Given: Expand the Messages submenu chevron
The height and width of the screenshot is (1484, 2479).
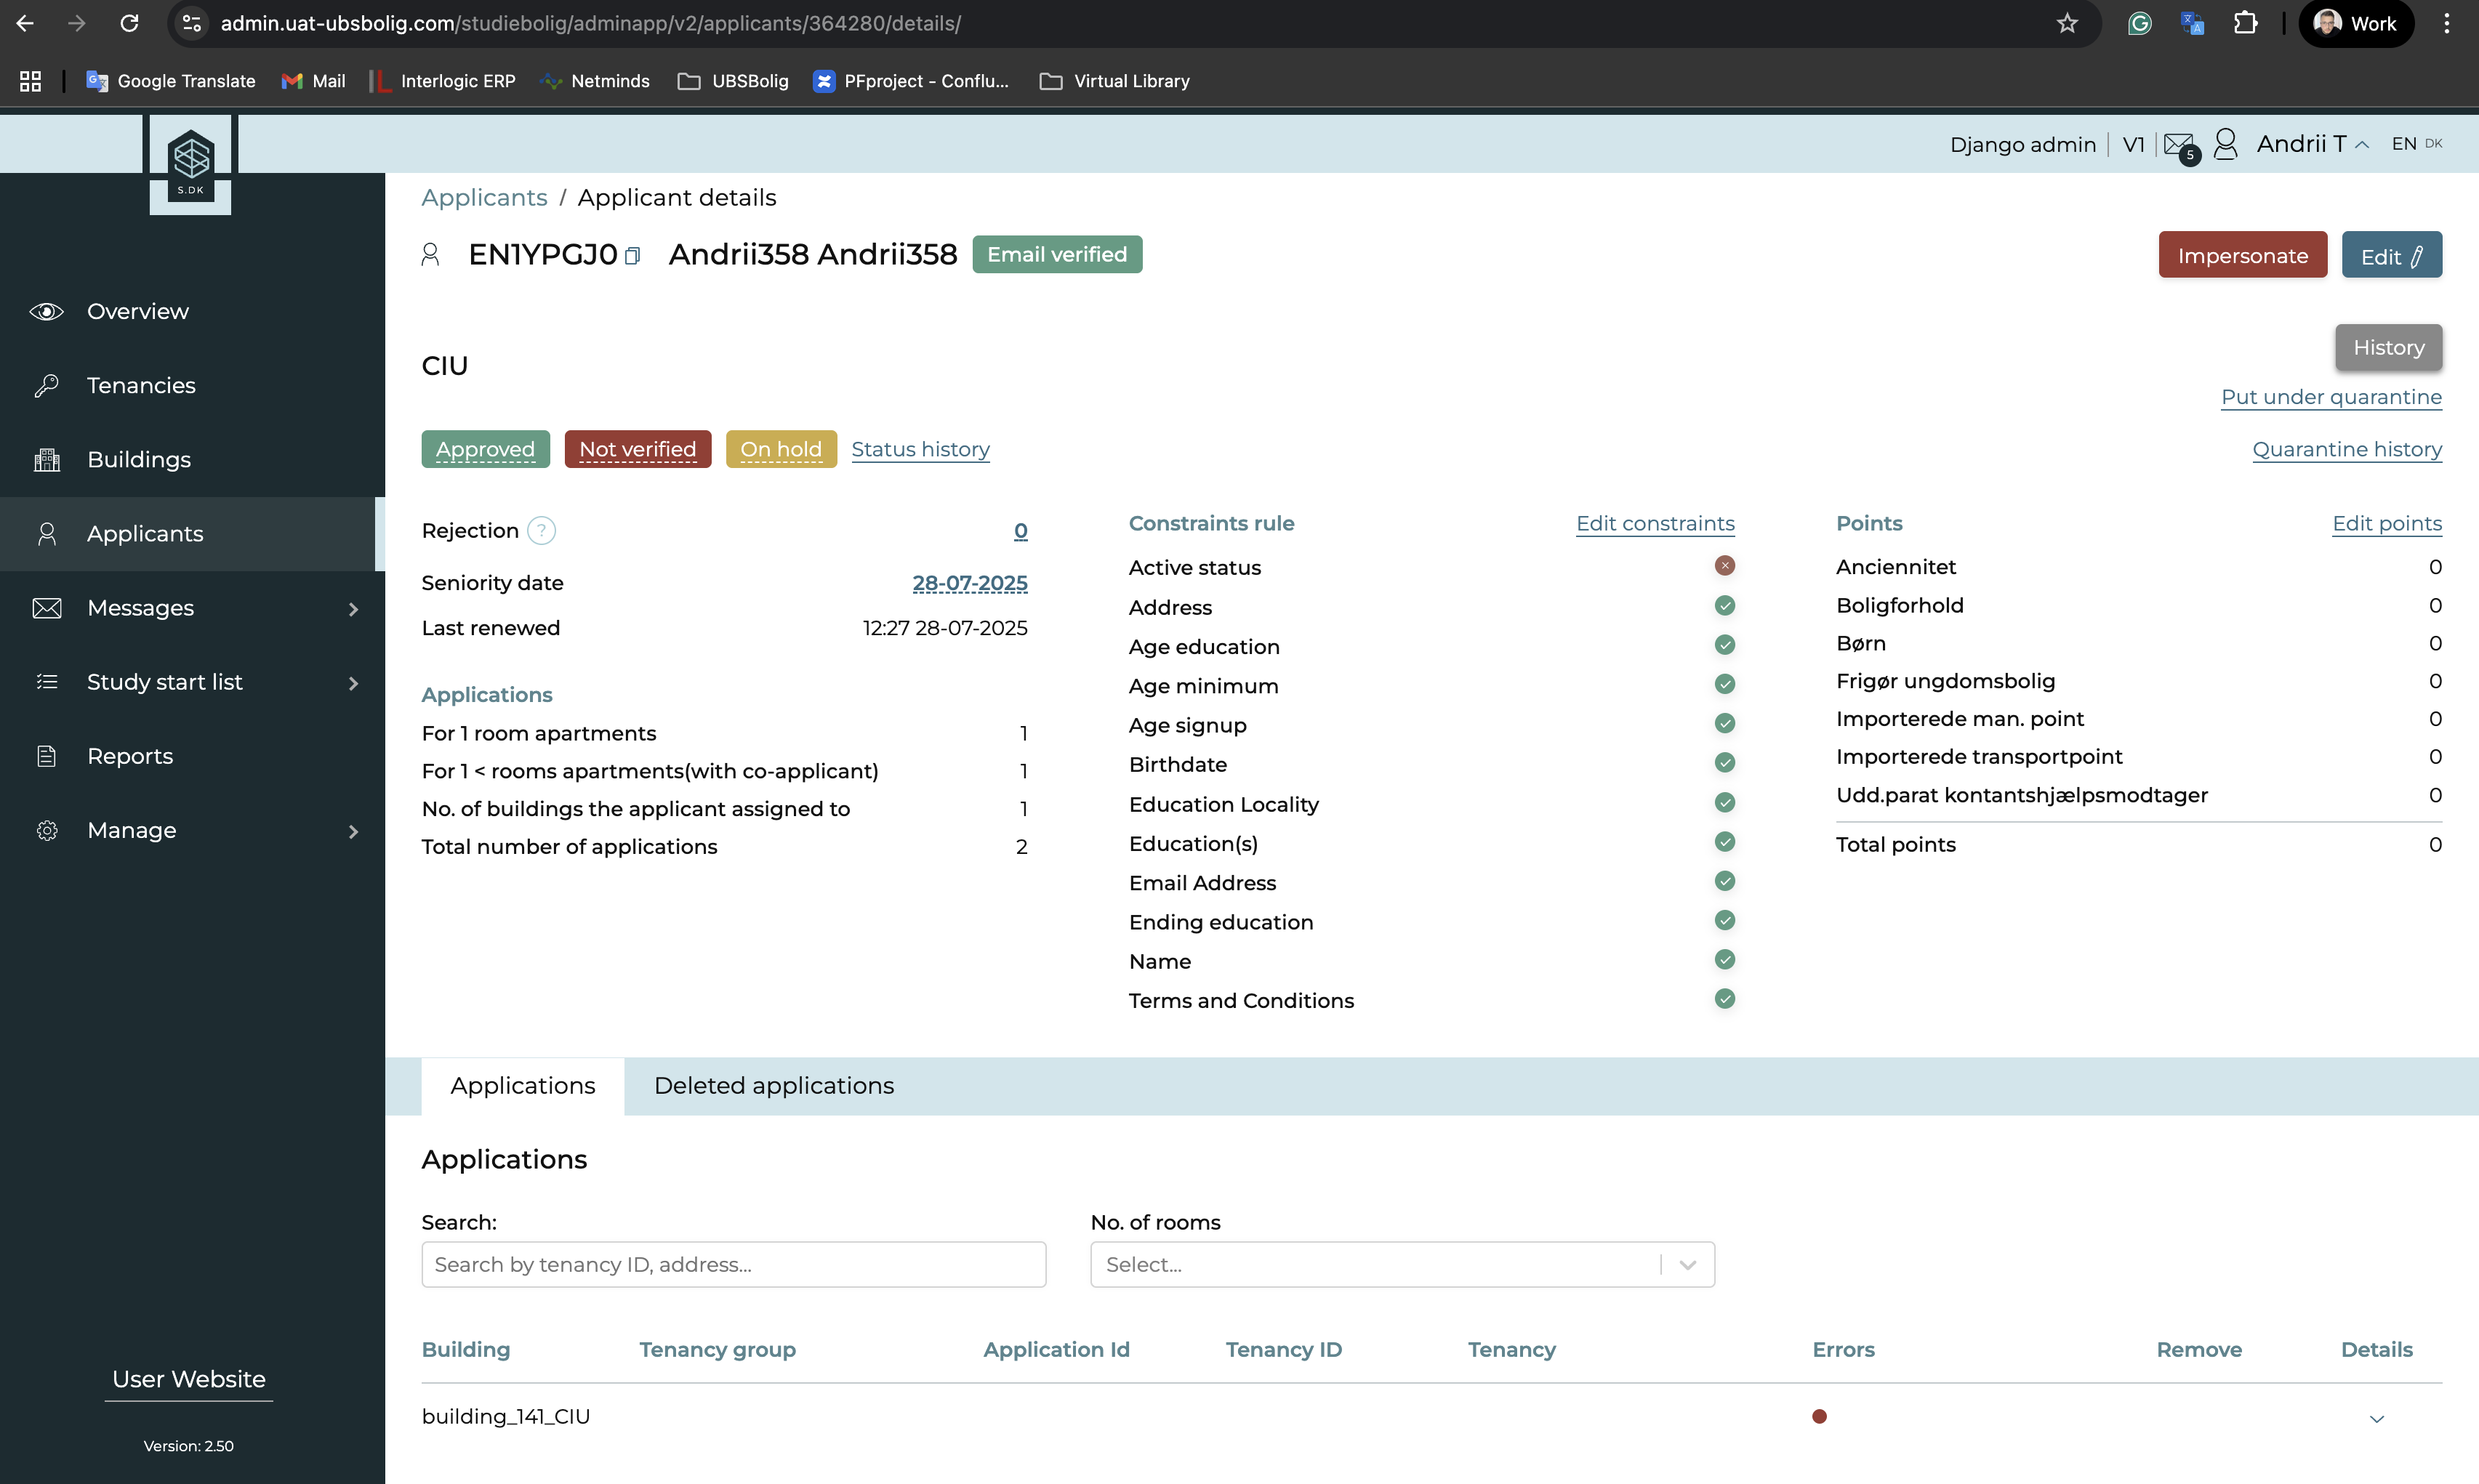Looking at the screenshot, I should pos(353,609).
